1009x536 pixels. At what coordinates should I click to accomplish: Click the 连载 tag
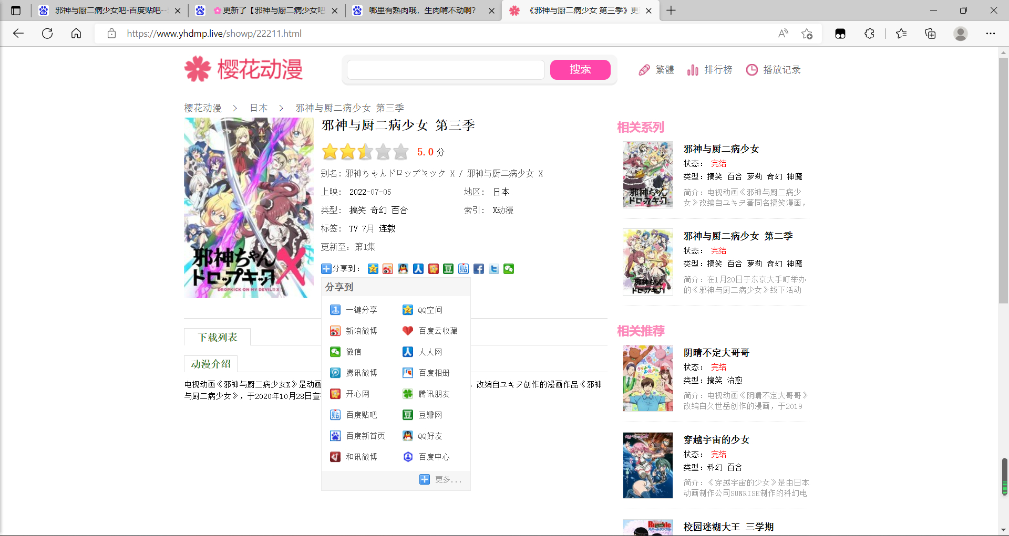[387, 228]
